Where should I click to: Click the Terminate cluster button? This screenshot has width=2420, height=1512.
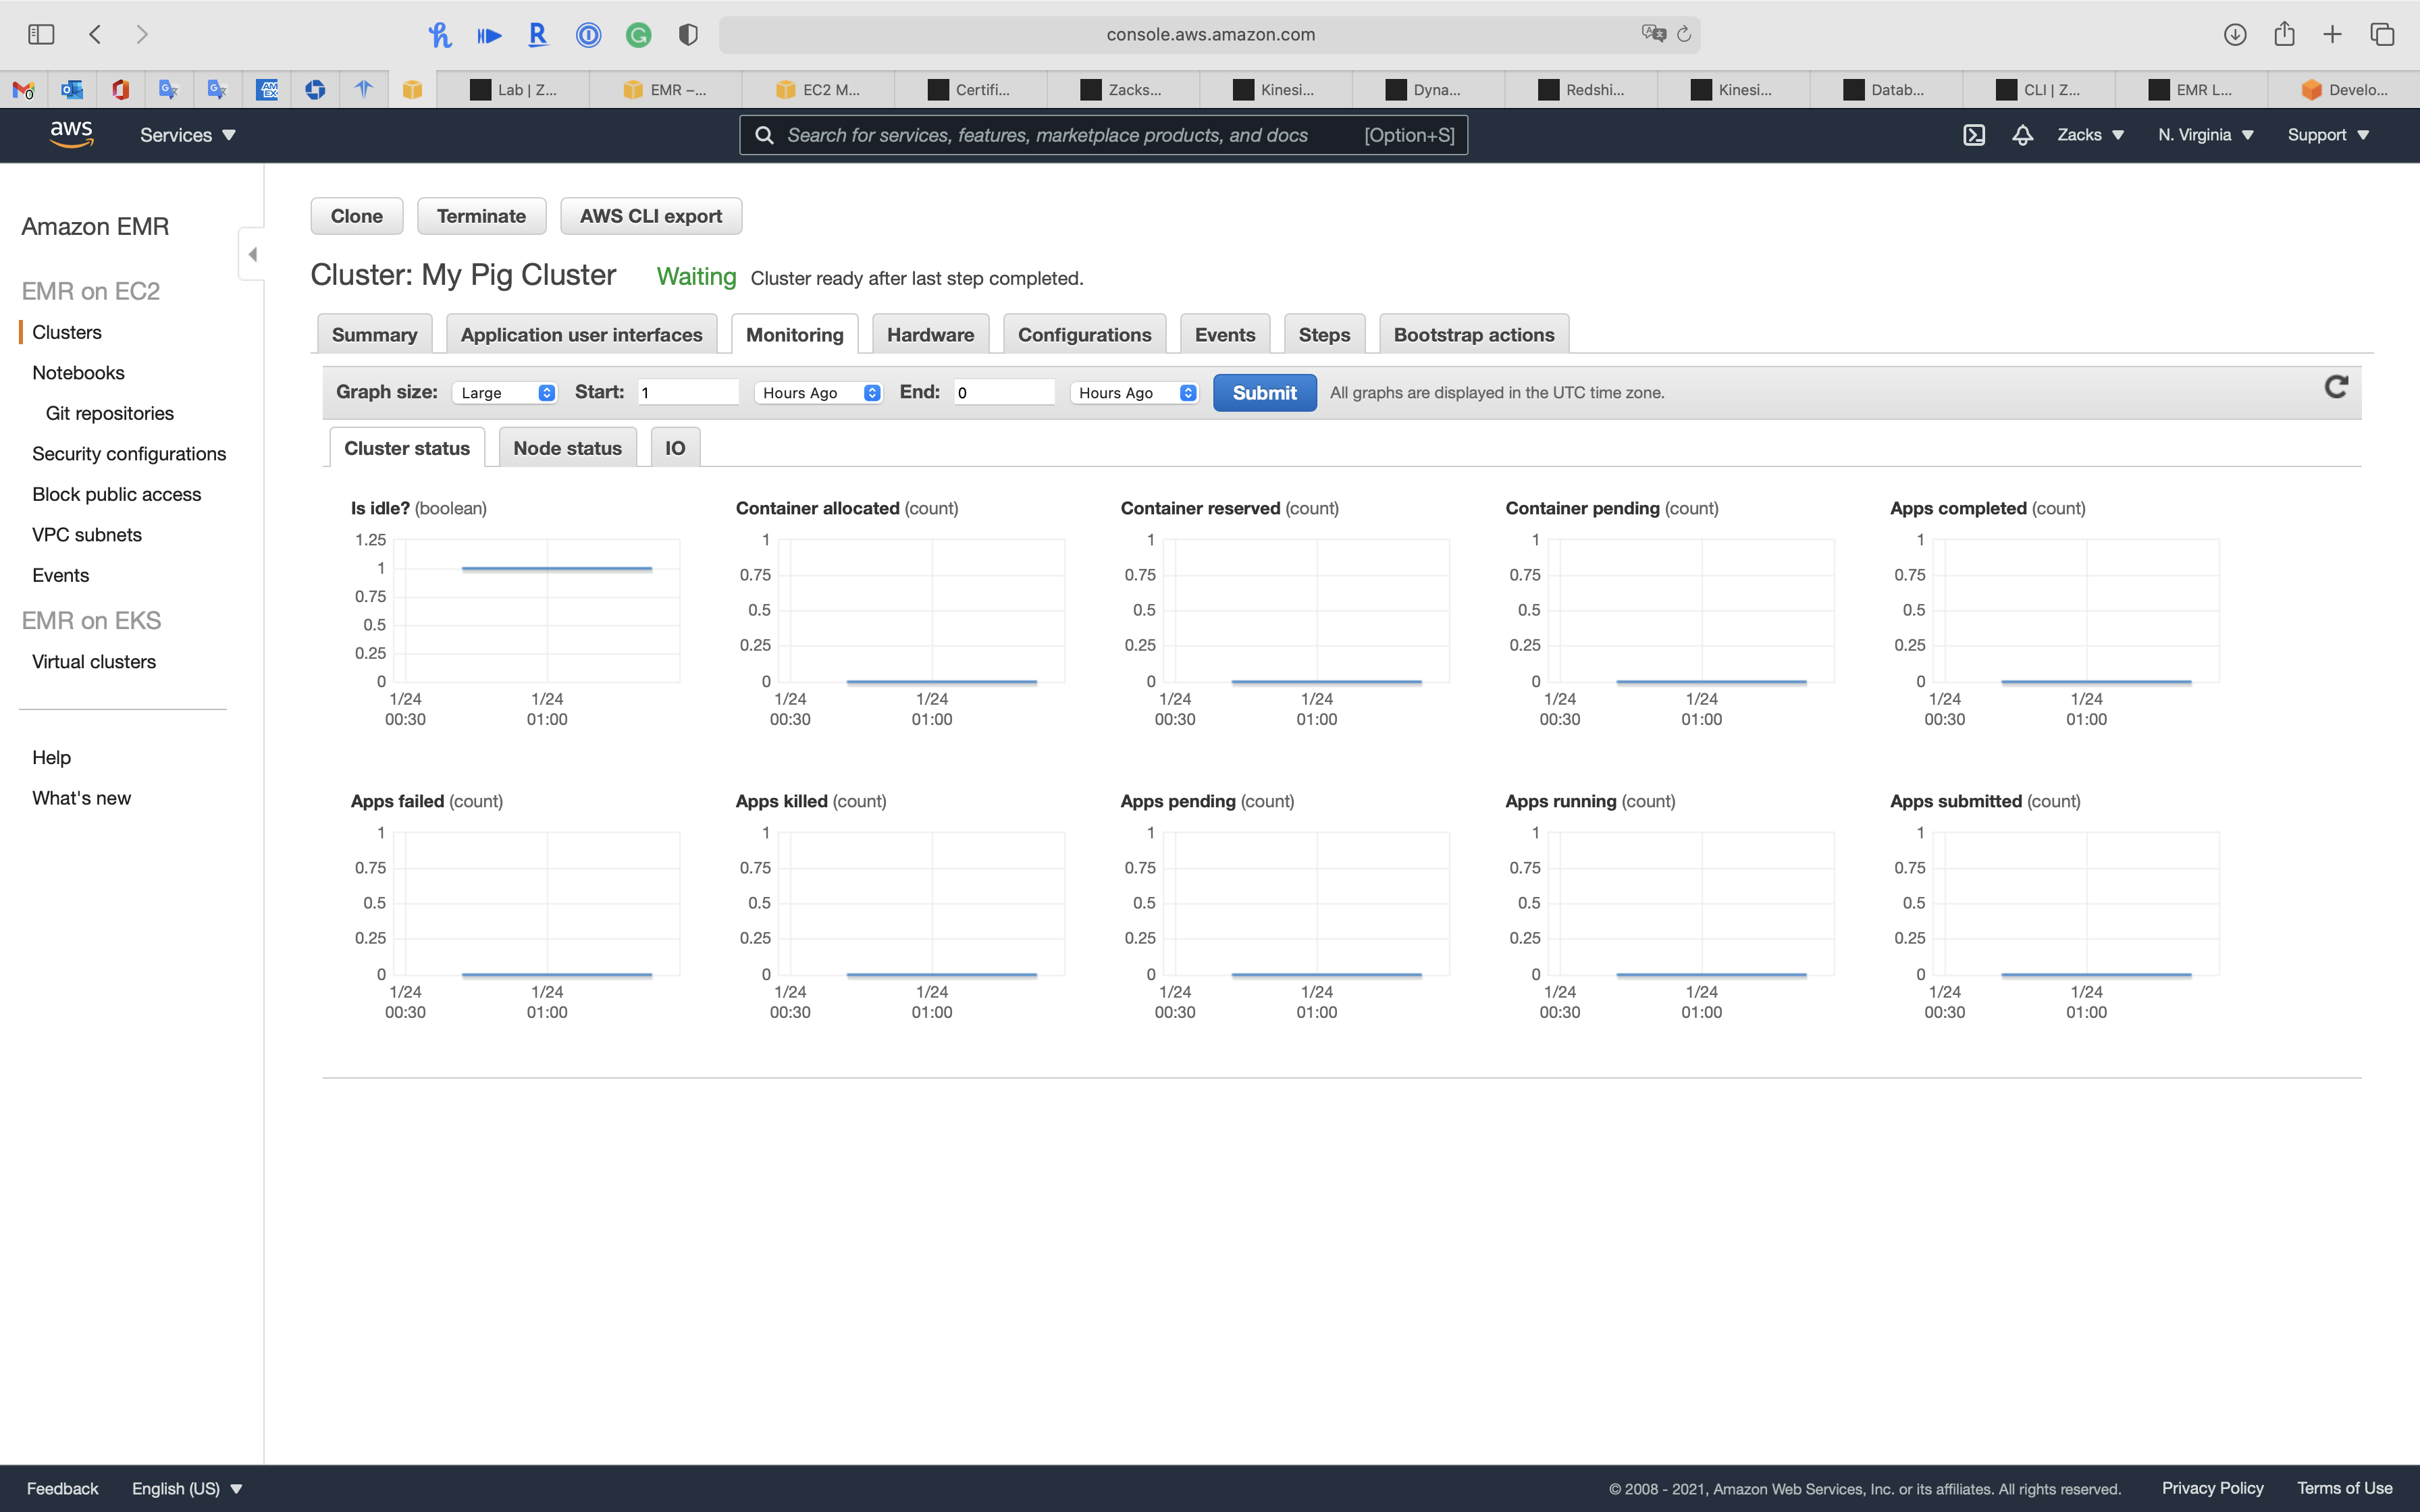pyautogui.click(x=481, y=216)
